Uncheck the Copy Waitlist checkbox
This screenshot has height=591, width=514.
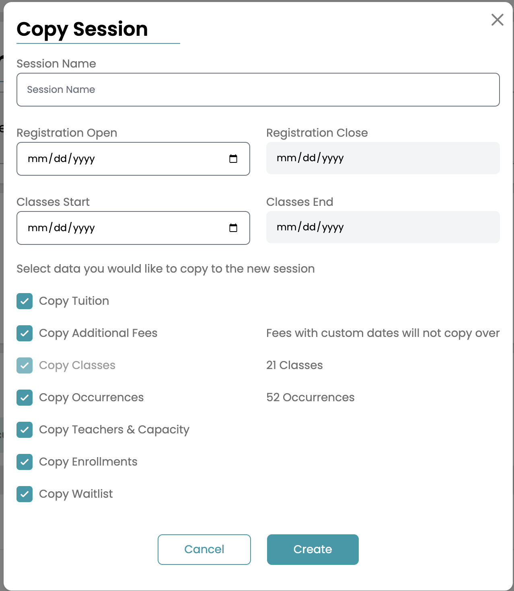(25, 494)
